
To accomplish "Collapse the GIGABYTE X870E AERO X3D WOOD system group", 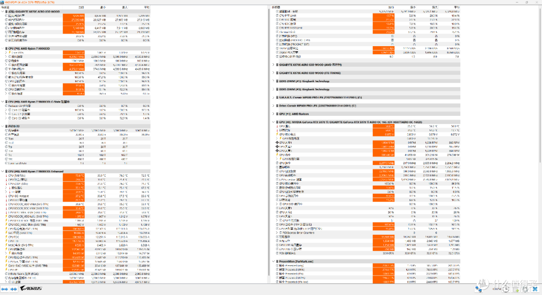I will click(x=3, y=12).
